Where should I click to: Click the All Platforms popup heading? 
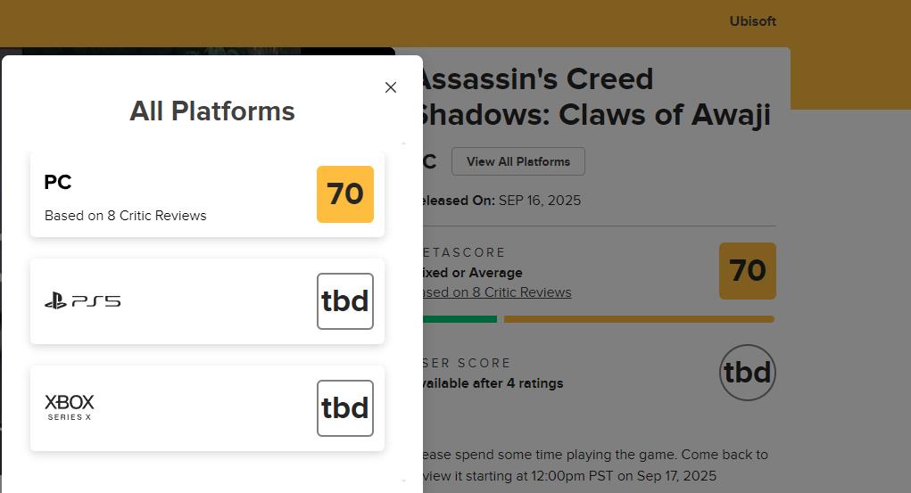coord(212,111)
